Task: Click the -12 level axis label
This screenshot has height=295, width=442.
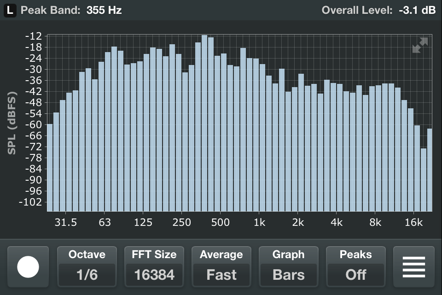Action: (x=34, y=36)
